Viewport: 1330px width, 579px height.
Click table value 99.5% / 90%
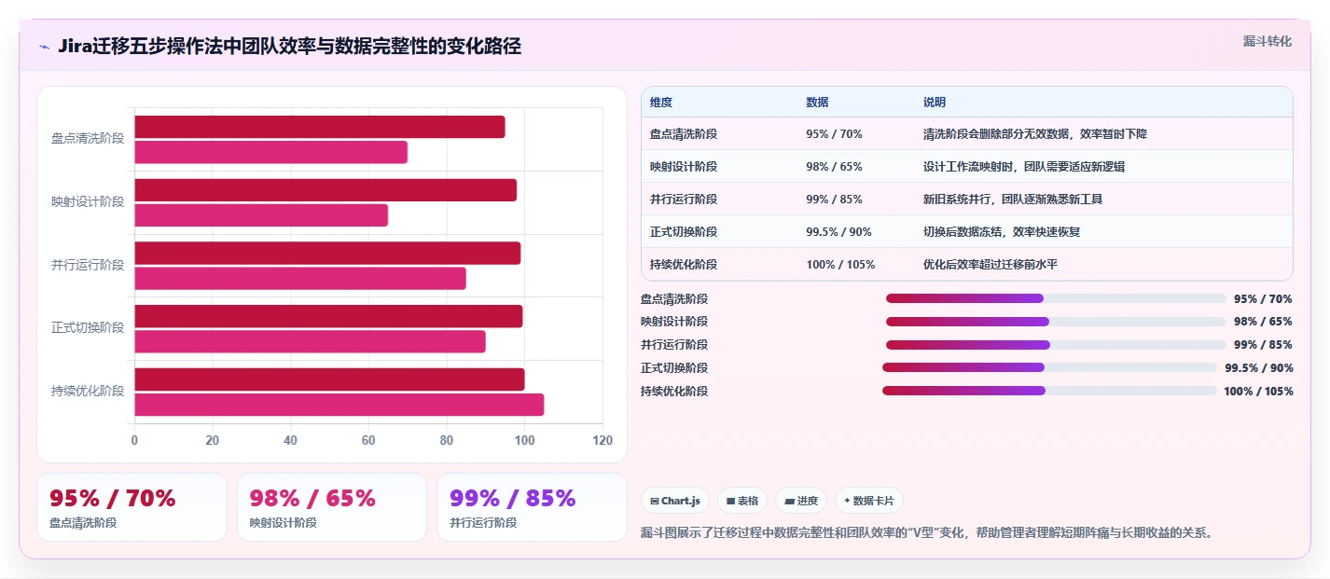(x=838, y=232)
